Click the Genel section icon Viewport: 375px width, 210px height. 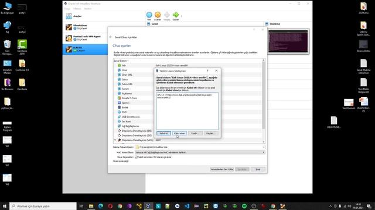click(x=148, y=24)
